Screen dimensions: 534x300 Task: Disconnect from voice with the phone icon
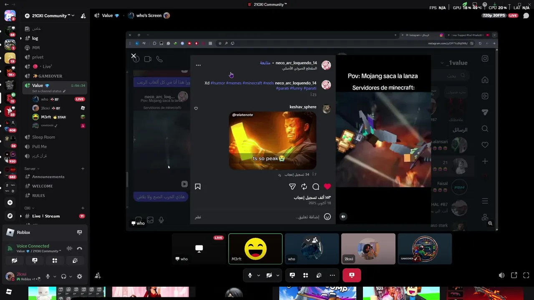(x=80, y=248)
